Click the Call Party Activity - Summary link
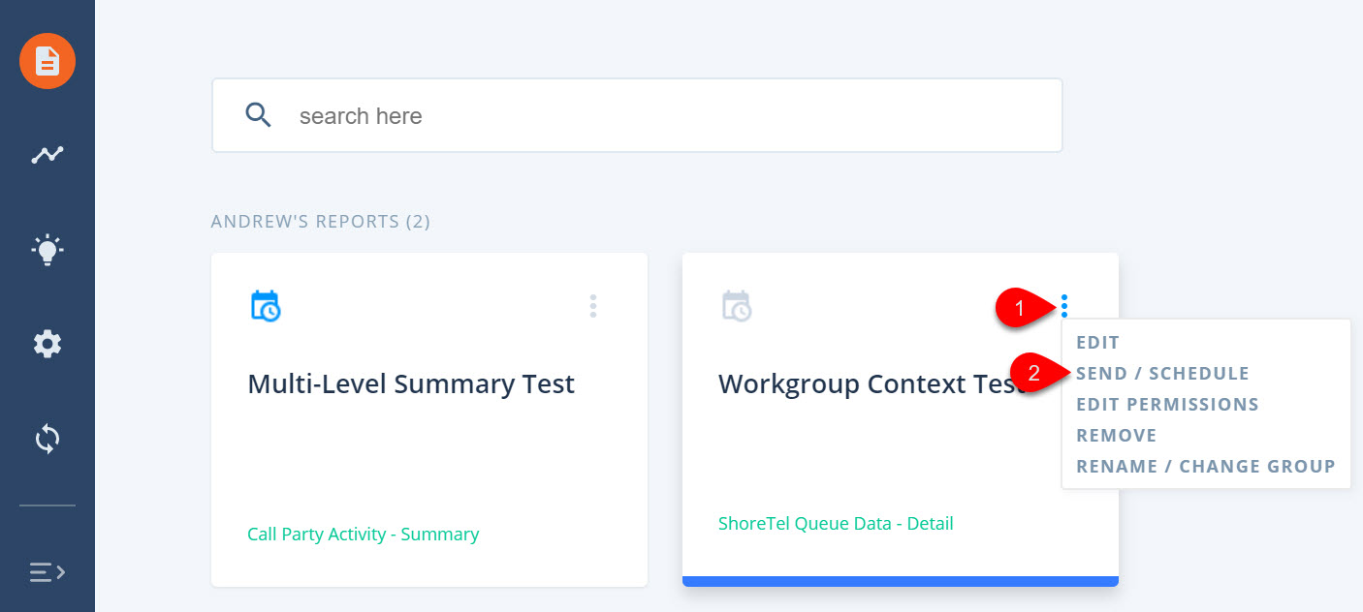The image size is (1363, 612). click(x=364, y=535)
